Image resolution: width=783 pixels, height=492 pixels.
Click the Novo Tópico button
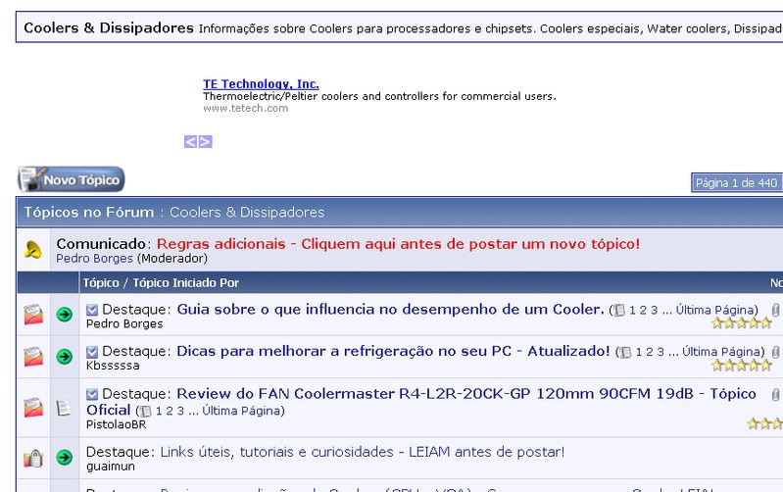tap(71, 179)
